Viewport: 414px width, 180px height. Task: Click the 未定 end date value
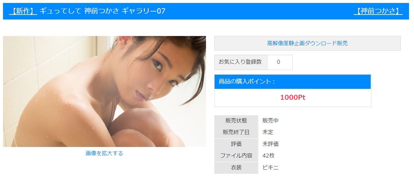coord(268,132)
